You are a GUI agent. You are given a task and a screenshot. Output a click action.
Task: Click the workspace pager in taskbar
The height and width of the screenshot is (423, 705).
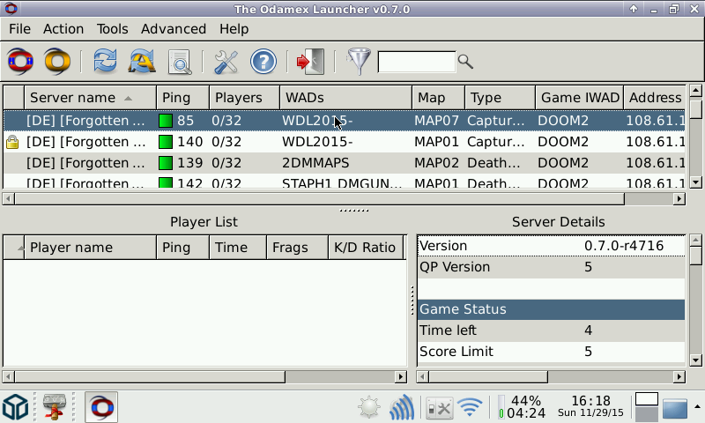[x=647, y=407]
